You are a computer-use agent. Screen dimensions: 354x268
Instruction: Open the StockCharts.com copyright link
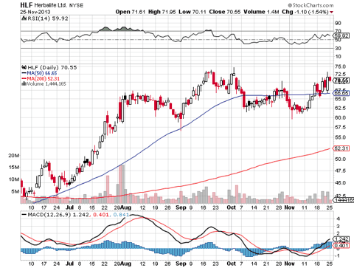[x=310, y=5]
